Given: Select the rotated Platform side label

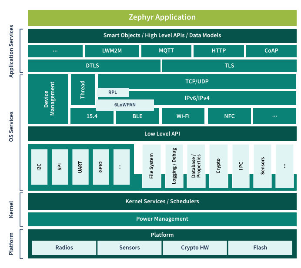Looking at the screenshot, I should coord(11,244).
